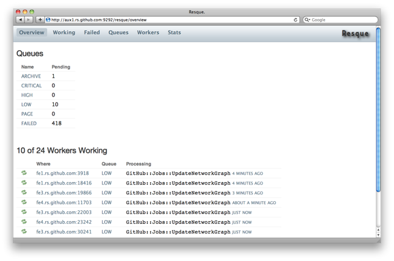Click UpdateNetworkGraph job for fe3.rs.github.com:22003
The image size is (394, 261).
pyautogui.click(x=178, y=212)
